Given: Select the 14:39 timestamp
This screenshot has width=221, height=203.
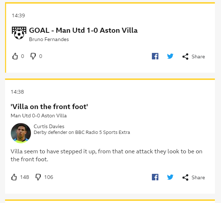Looking at the screenshot, I should click(18, 15).
